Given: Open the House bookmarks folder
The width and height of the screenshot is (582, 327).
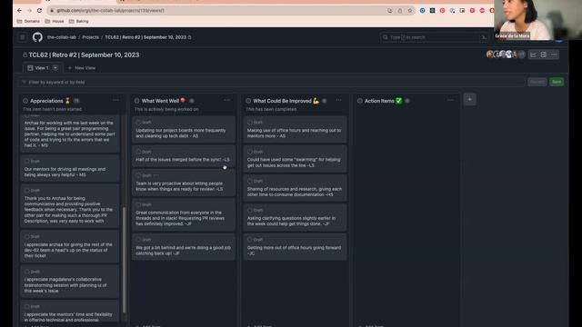Looking at the screenshot, I should [x=55, y=21].
